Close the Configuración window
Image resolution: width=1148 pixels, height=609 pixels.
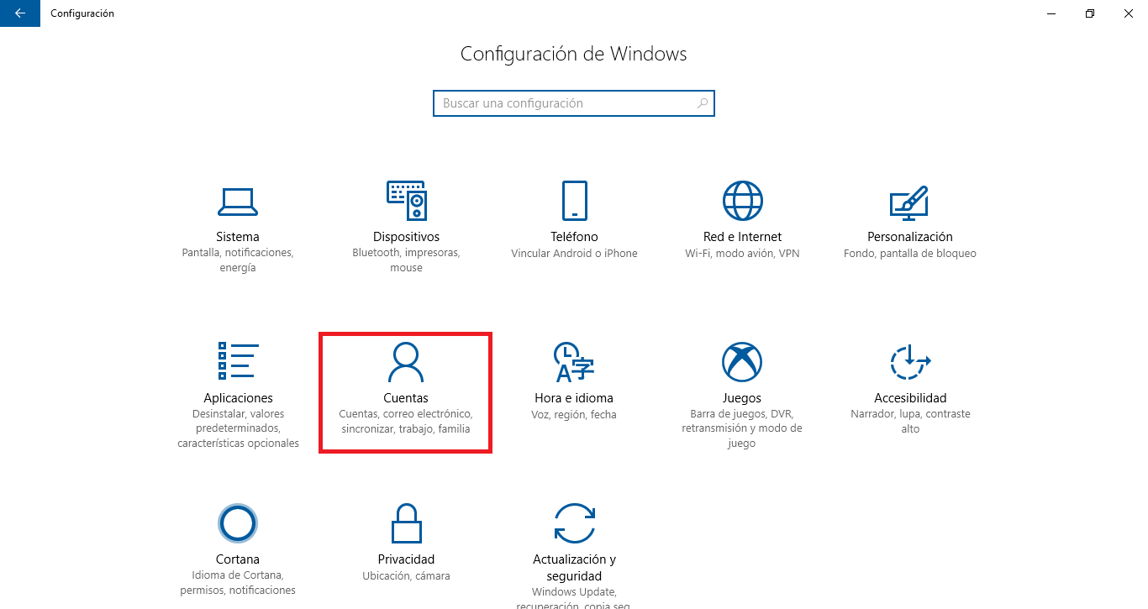coord(1129,13)
